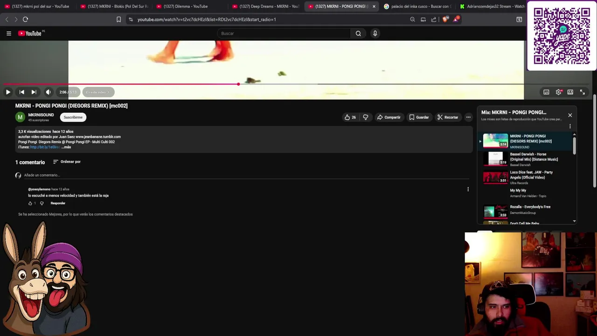The image size is (597, 336).
Task: Open the MKRNISOUND channel avatar
Action: [x=20, y=117]
